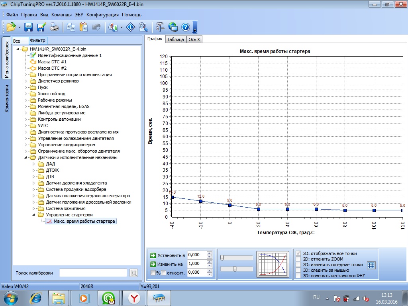The height and width of the screenshot is (306, 408).
Task: Click the upper horizontal slider handle
Action: (x=222, y=258)
